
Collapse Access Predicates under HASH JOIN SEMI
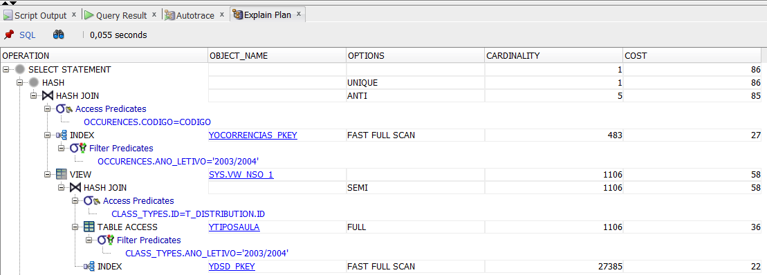click(75, 201)
